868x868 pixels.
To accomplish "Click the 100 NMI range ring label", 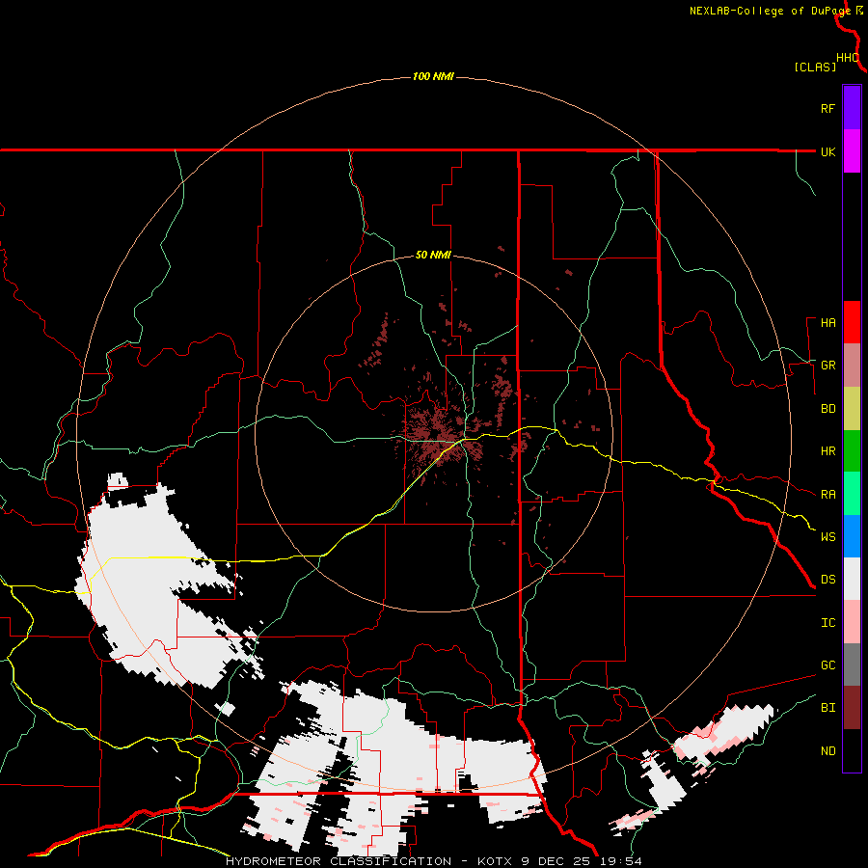I will click(433, 76).
